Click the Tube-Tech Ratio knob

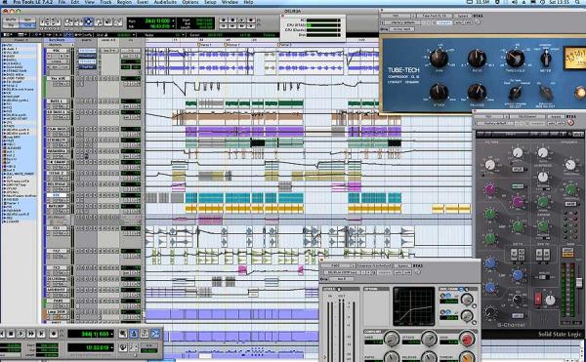[x=477, y=59]
